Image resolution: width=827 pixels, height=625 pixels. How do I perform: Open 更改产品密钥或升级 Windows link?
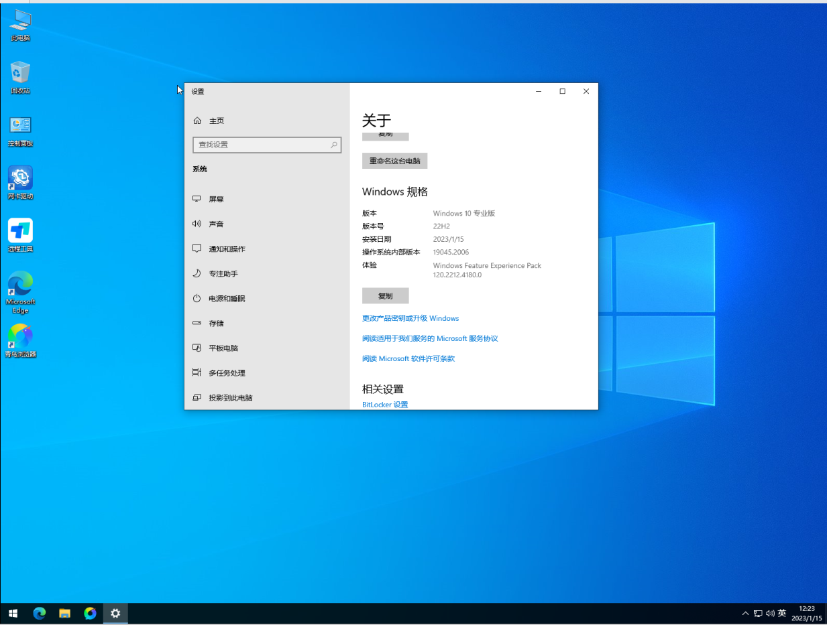(x=410, y=318)
